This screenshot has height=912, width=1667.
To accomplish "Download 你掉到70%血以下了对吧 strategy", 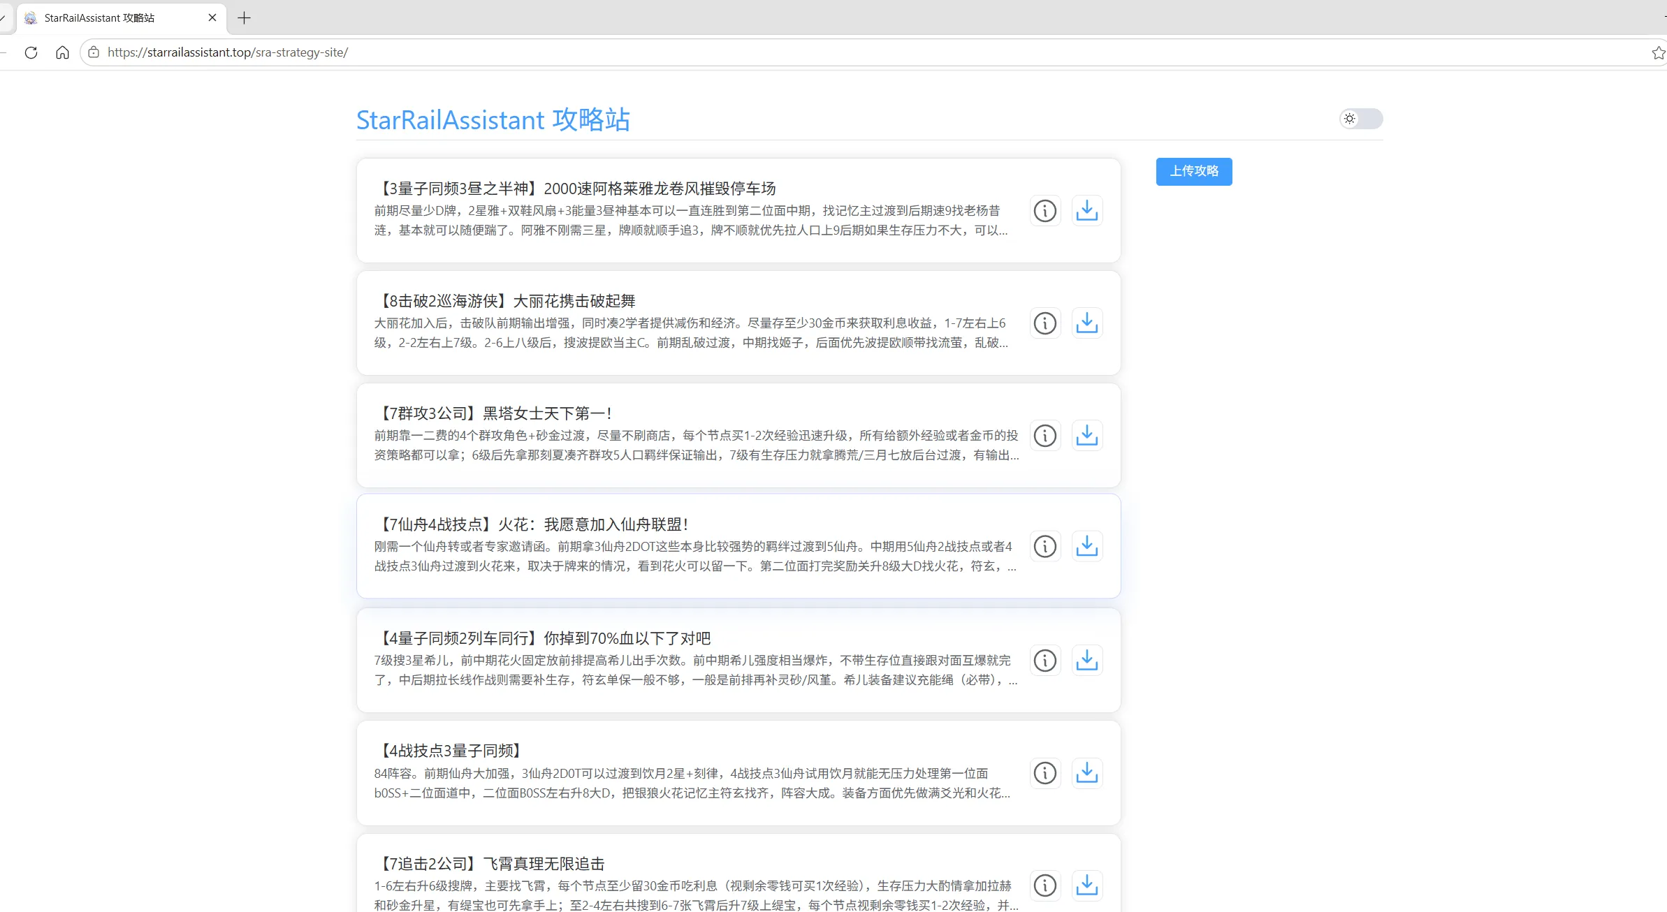I will click(1087, 661).
